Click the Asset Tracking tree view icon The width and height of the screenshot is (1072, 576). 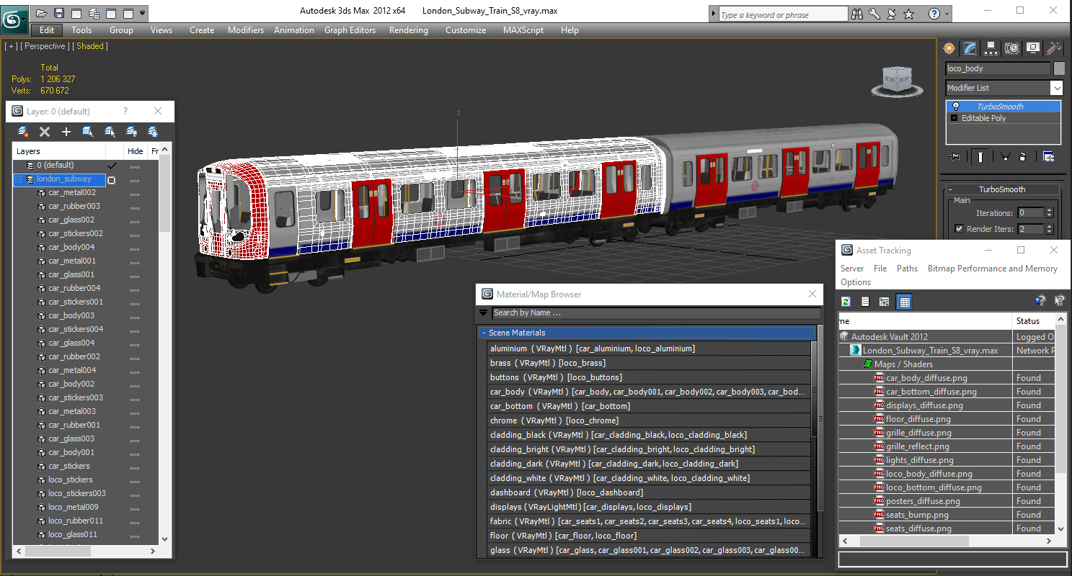tap(885, 302)
